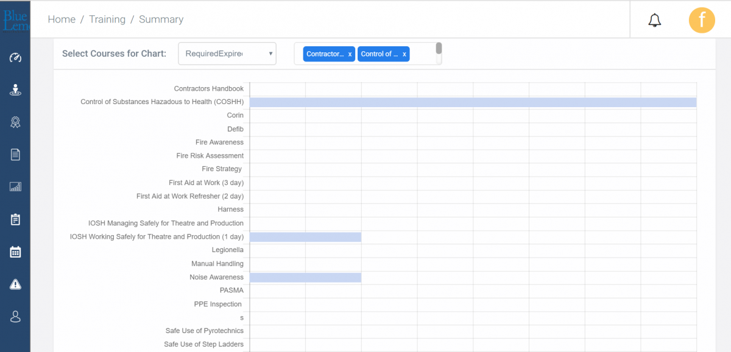Expand the RequiredExpired dropdown
The image size is (731, 352).
227,54
